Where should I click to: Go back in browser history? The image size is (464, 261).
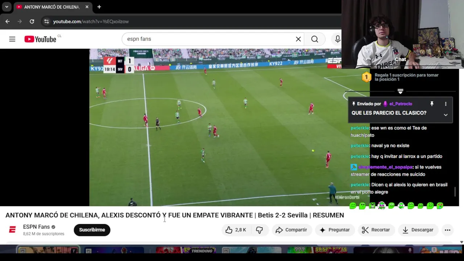(8, 21)
